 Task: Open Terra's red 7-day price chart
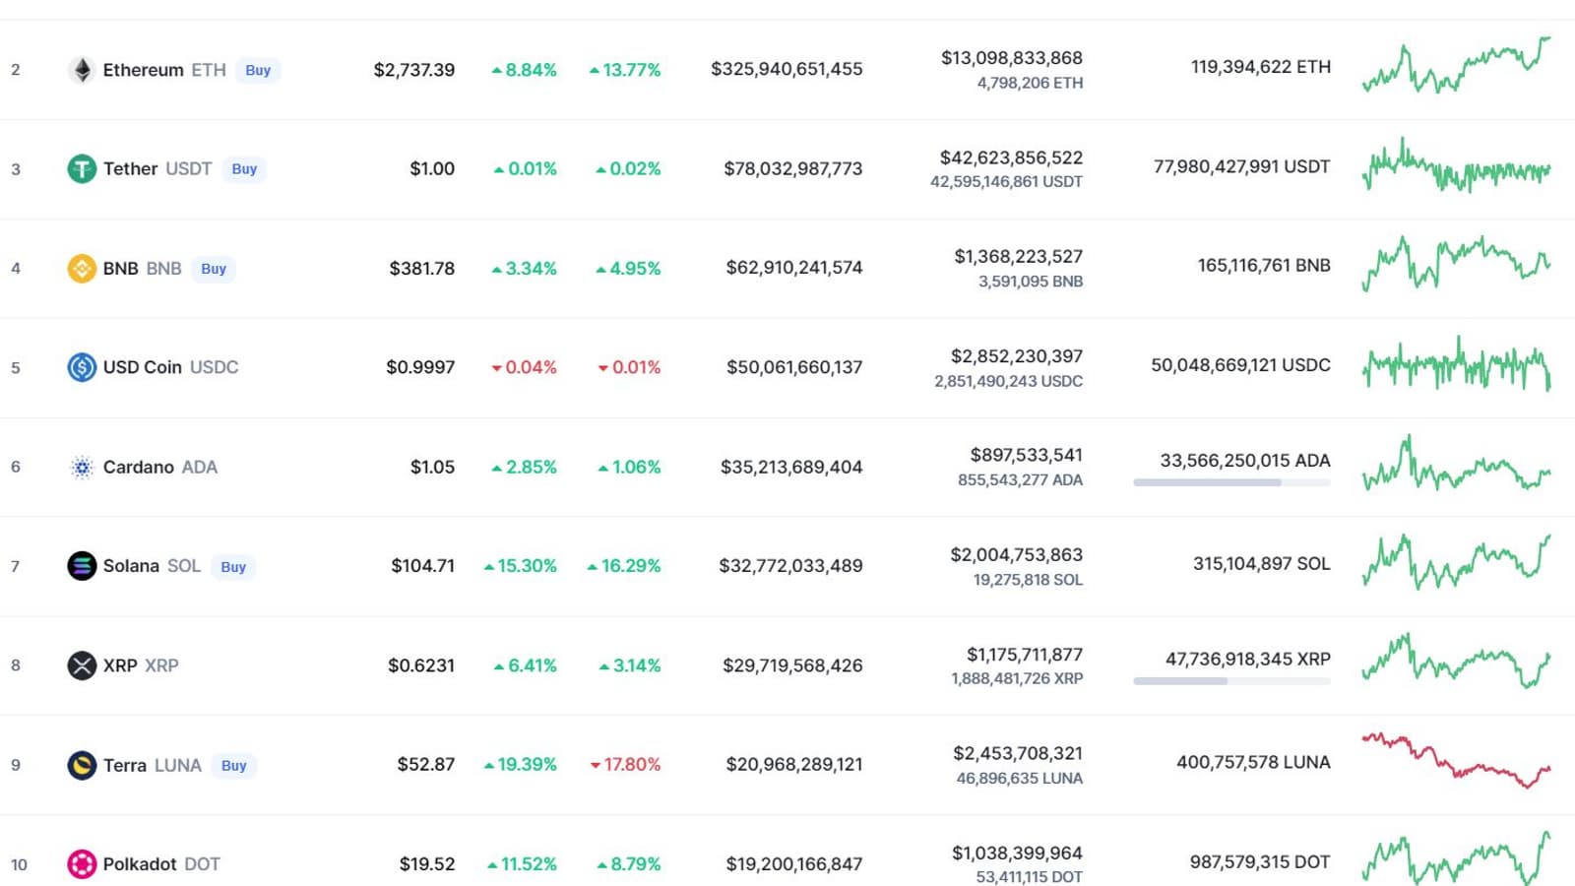(1456, 761)
